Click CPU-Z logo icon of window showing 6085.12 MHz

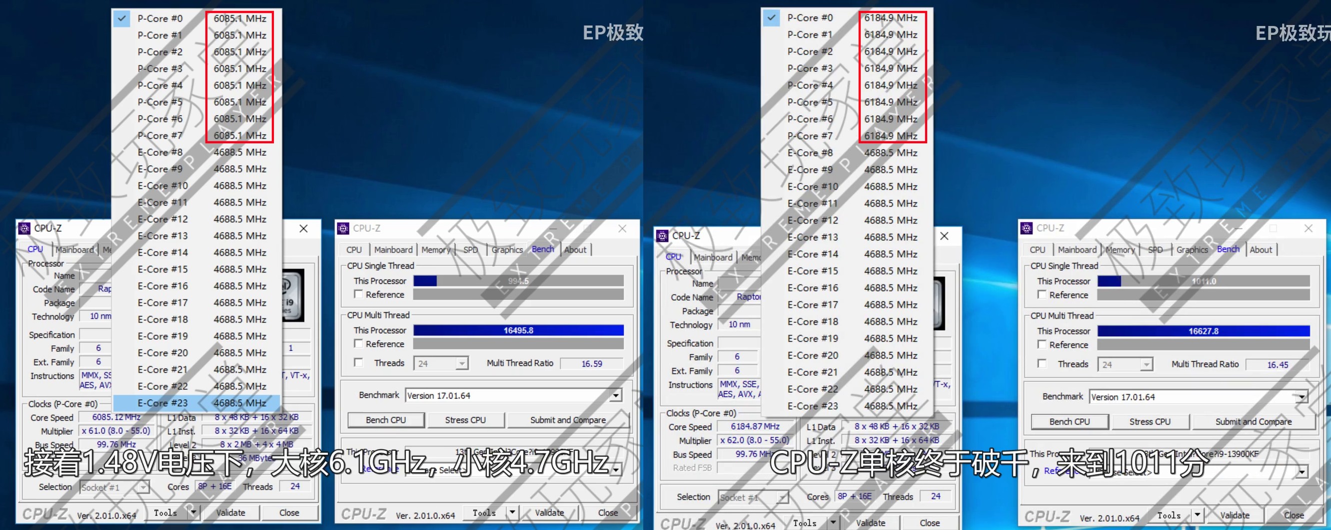pyautogui.click(x=24, y=228)
